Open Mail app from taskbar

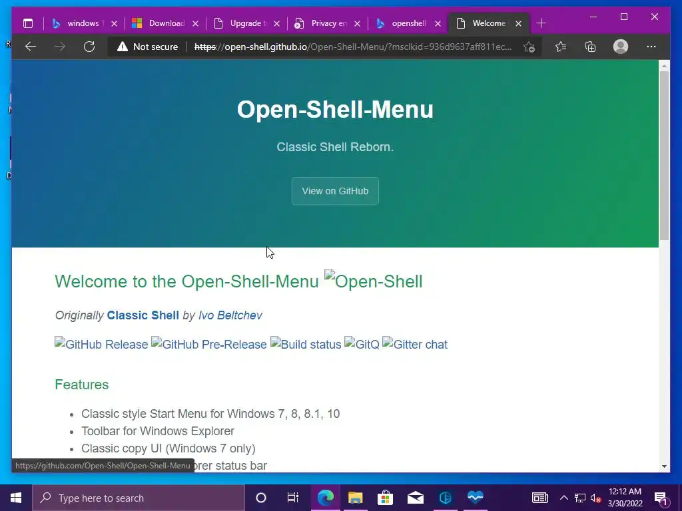[x=416, y=498]
